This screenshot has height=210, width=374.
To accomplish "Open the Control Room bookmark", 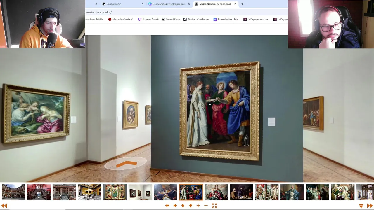I will [x=171, y=20].
